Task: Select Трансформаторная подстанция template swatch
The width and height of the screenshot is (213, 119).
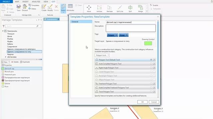Action: [3, 80]
